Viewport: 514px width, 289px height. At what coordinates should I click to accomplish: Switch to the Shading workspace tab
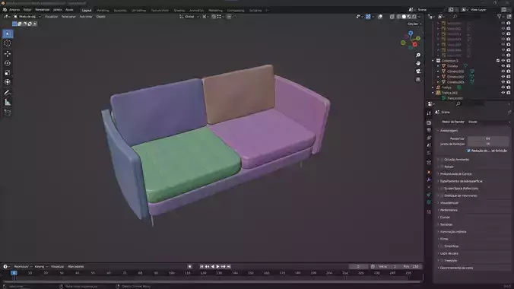coord(179,11)
